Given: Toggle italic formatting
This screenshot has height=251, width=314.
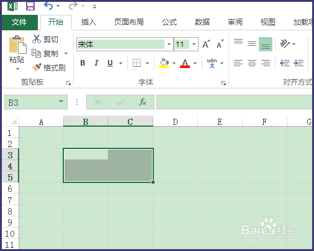Looking at the screenshot, I should (x=96, y=63).
